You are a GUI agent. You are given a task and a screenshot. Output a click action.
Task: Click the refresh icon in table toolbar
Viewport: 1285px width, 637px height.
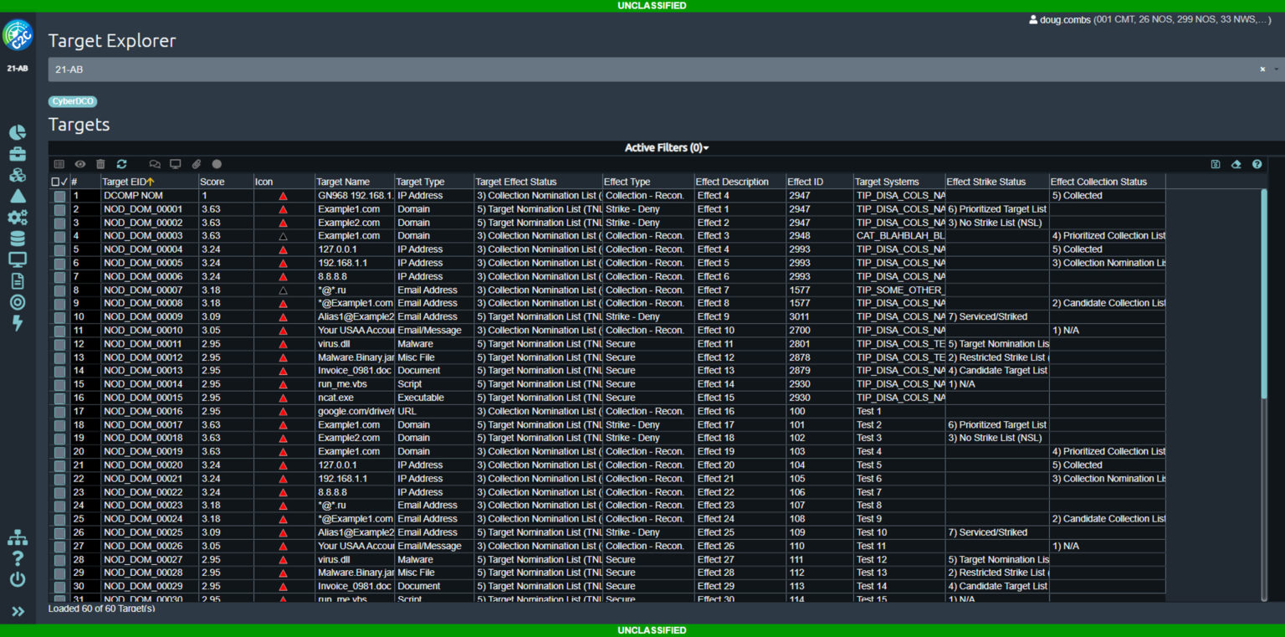click(x=121, y=165)
